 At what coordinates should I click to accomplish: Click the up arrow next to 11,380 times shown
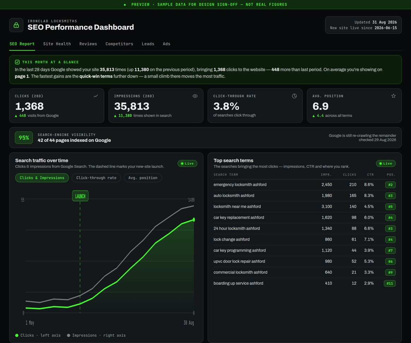pos(115,116)
